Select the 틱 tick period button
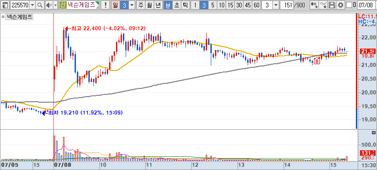The height and width of the screenshot is (170, 377). (x=185, y=5)
